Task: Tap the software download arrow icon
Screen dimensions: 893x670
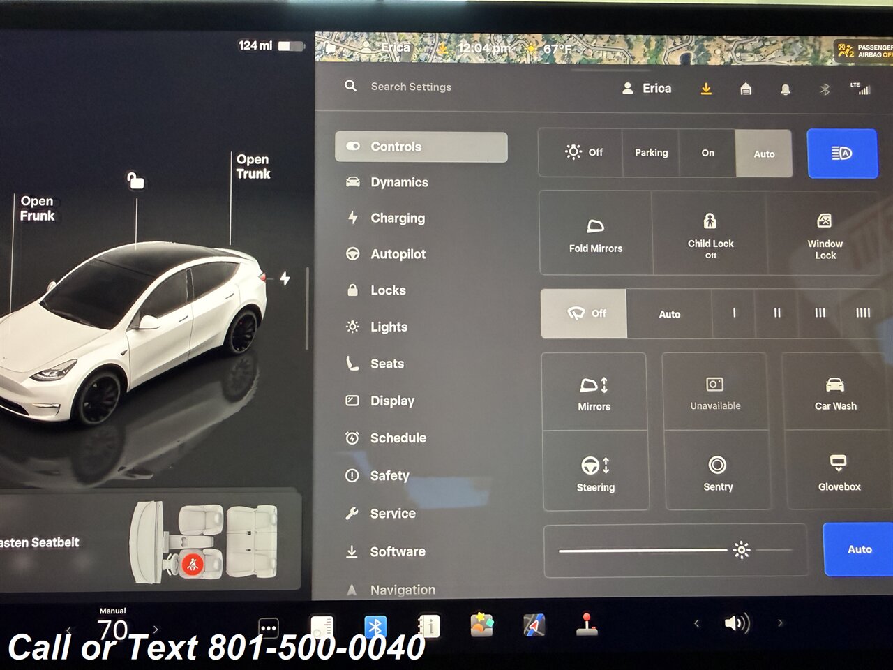Action: pyautogui.click(x=706, y=89)
